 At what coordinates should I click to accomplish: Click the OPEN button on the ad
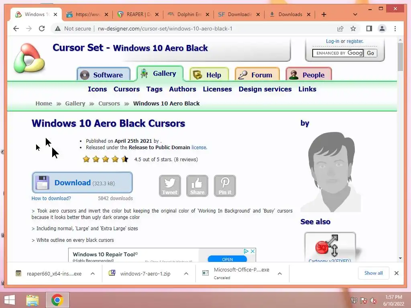pos(227,259)
